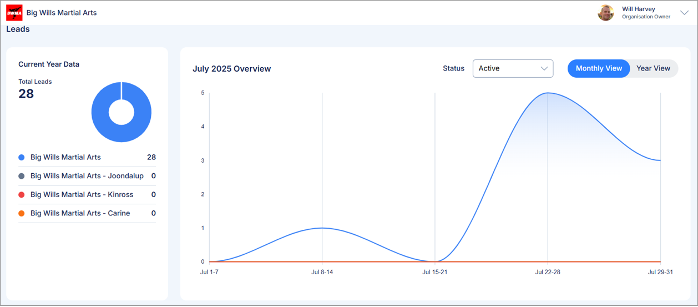This screenshot has width=698, height=307.
Task: Switch to Monthly View
Action: coord(599,68)
